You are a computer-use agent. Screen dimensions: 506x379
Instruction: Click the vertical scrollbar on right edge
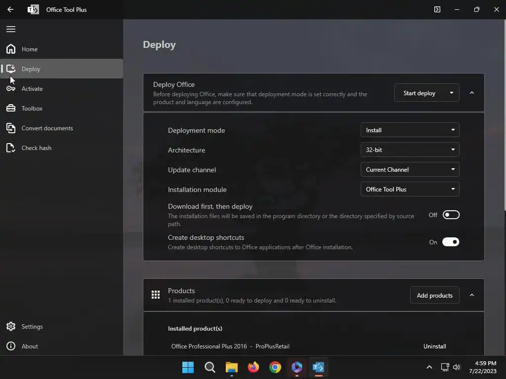(x=505, y=115)
